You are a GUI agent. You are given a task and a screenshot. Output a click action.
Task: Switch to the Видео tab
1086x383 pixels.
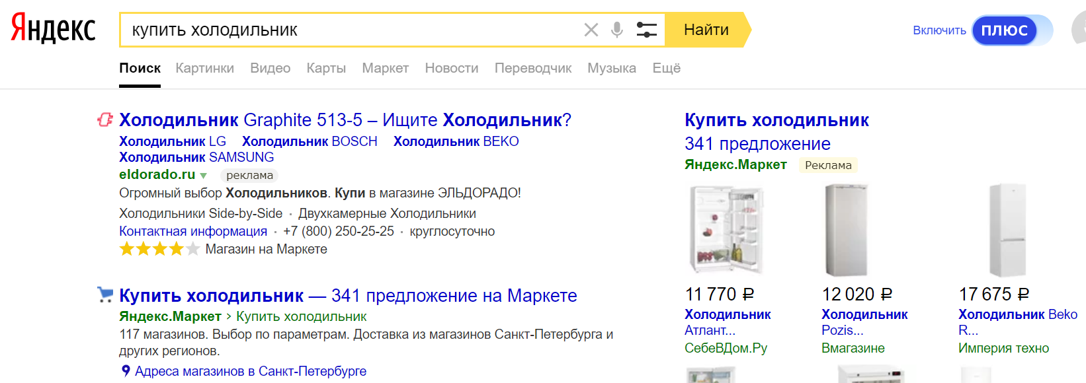pyautogui.click(x=270, y=68)
